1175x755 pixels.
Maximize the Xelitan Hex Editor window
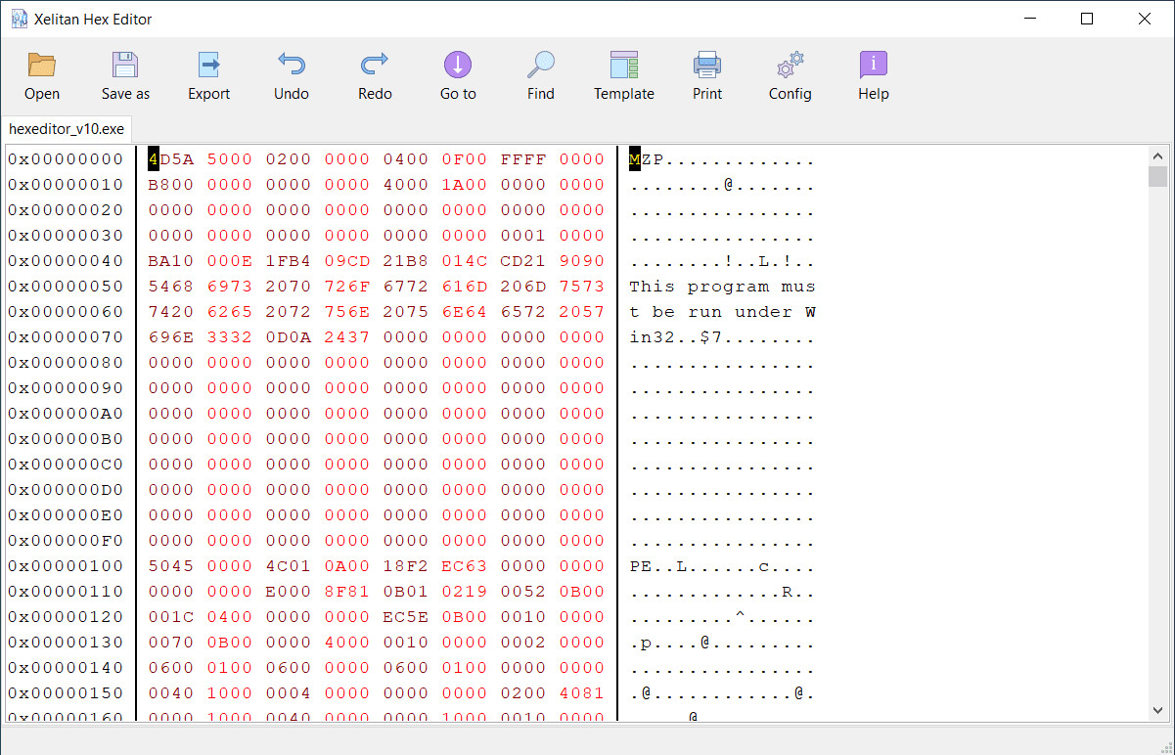click(1087, 19)
